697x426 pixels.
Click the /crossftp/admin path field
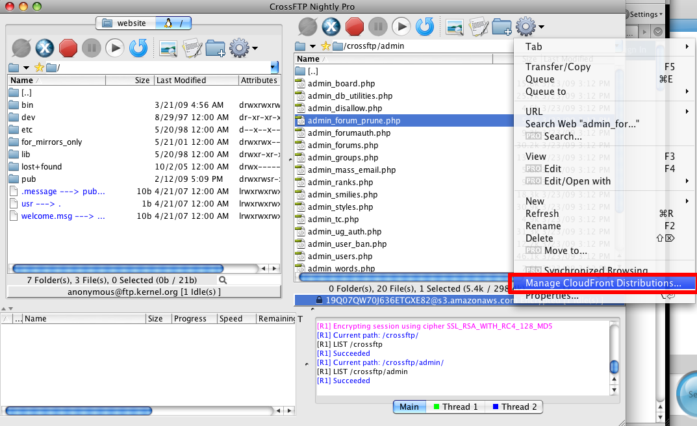click(427, 45)
